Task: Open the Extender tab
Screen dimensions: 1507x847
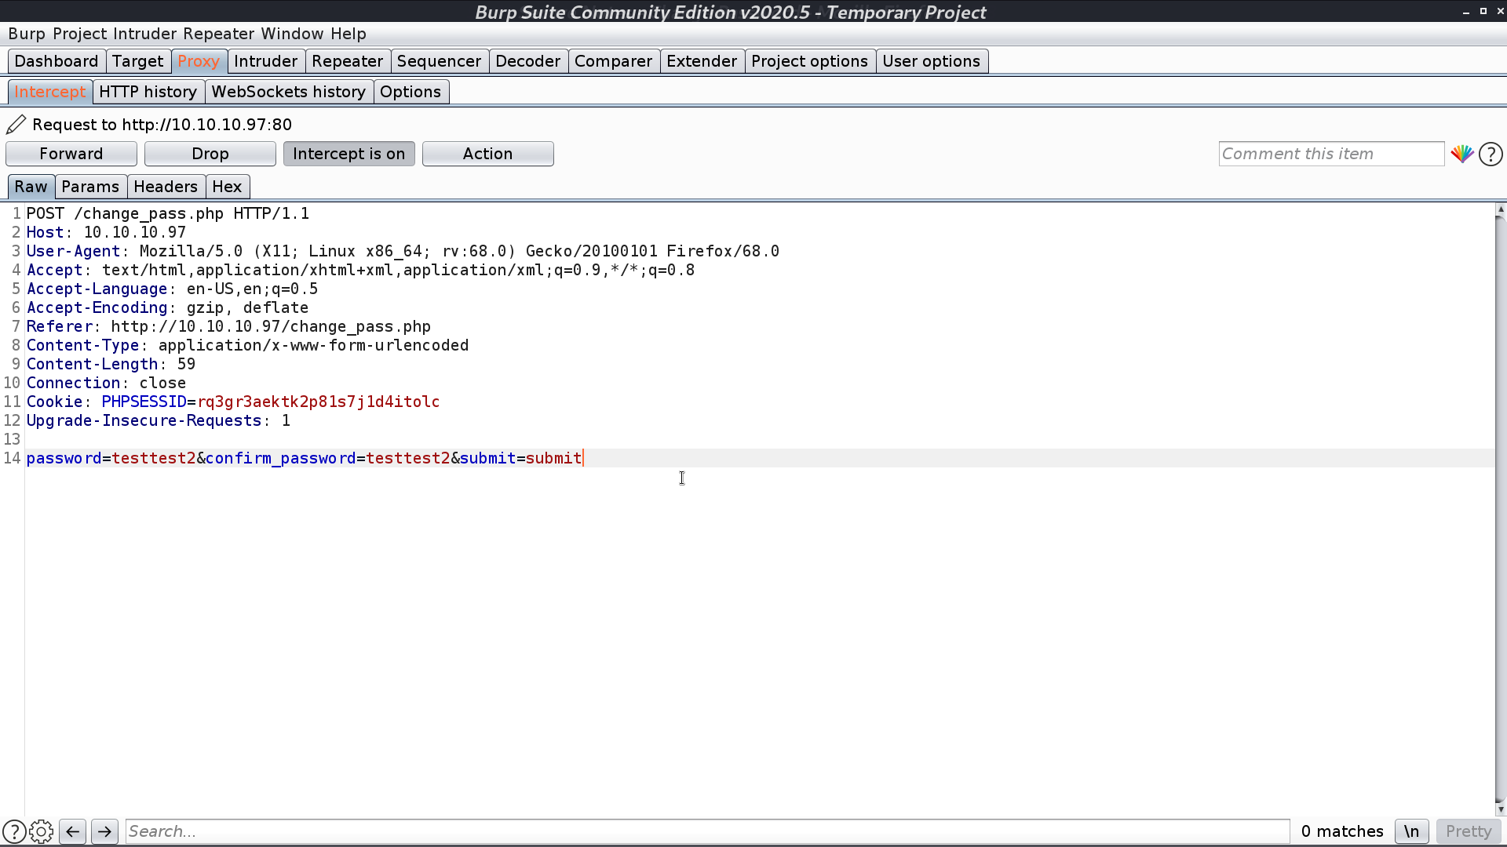Action: [x=702, y=61]
